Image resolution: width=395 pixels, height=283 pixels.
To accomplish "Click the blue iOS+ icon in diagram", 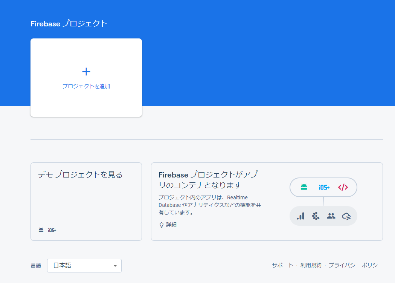I will 324,187.
